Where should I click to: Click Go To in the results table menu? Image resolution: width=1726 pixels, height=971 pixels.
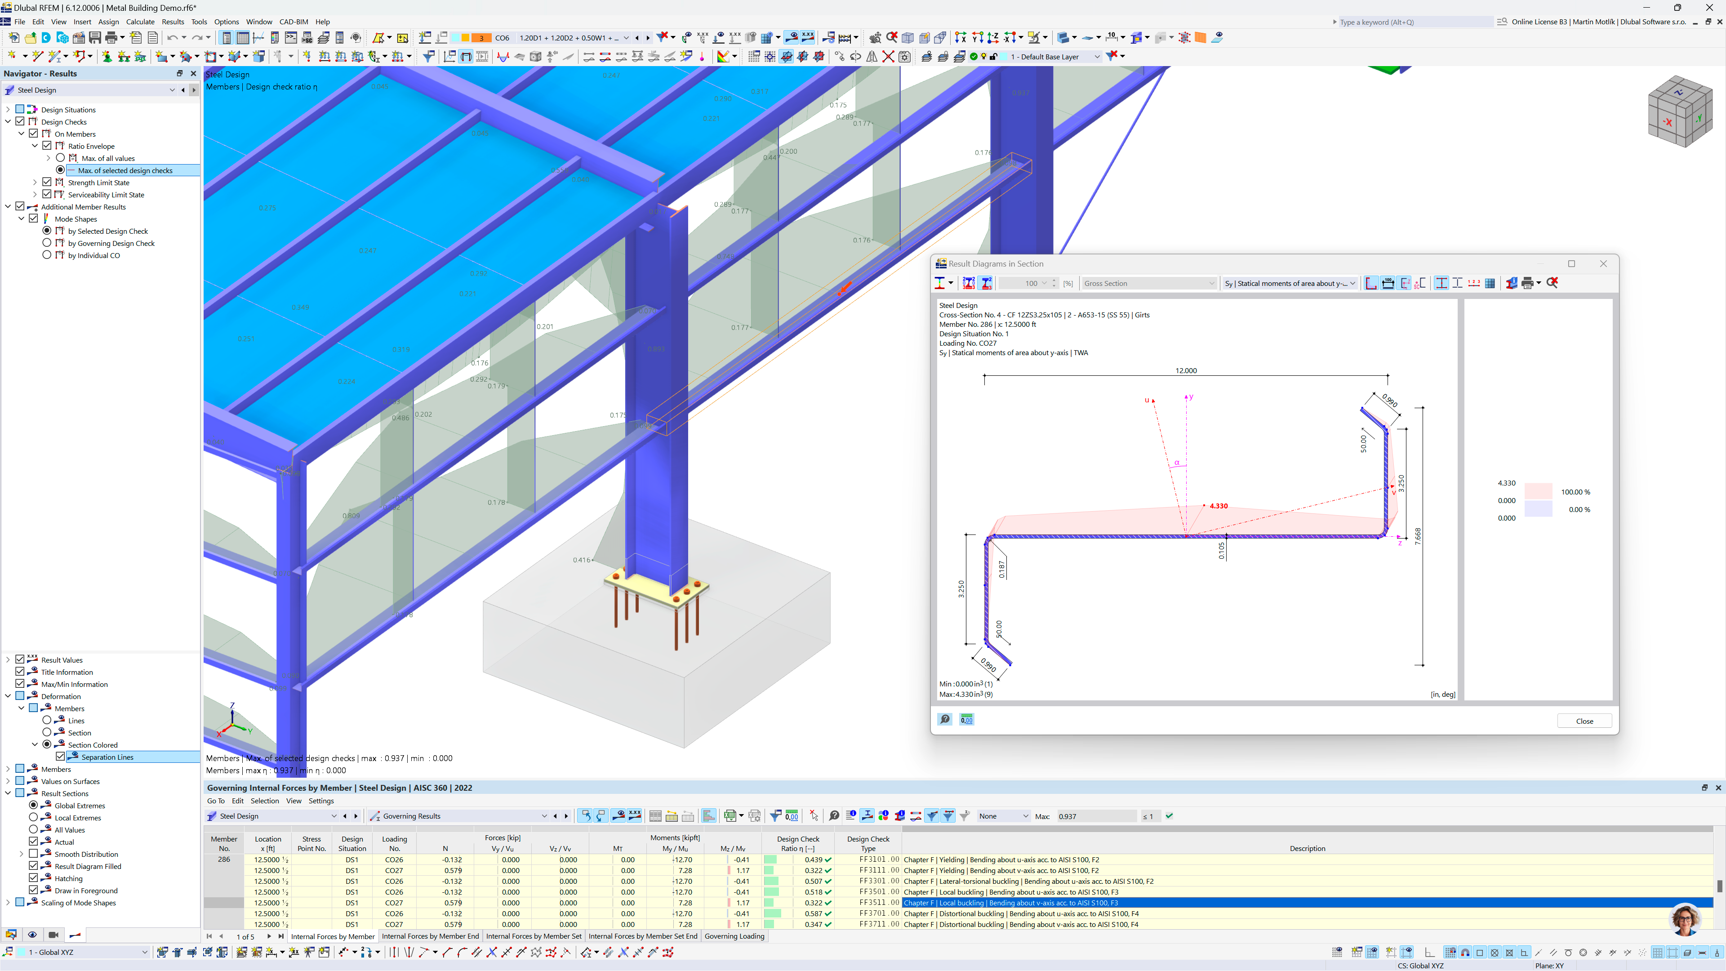[x=215, y=801]
